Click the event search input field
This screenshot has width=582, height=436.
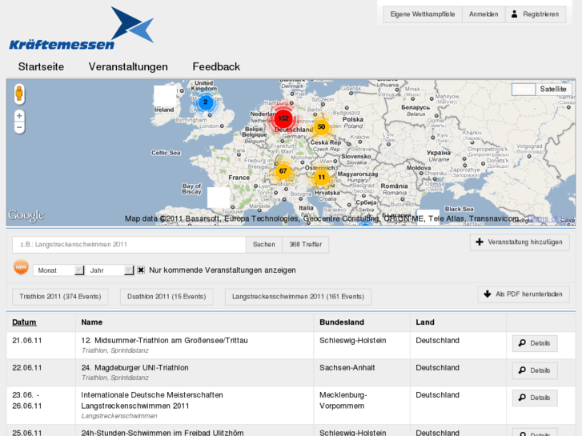[128, 245]
